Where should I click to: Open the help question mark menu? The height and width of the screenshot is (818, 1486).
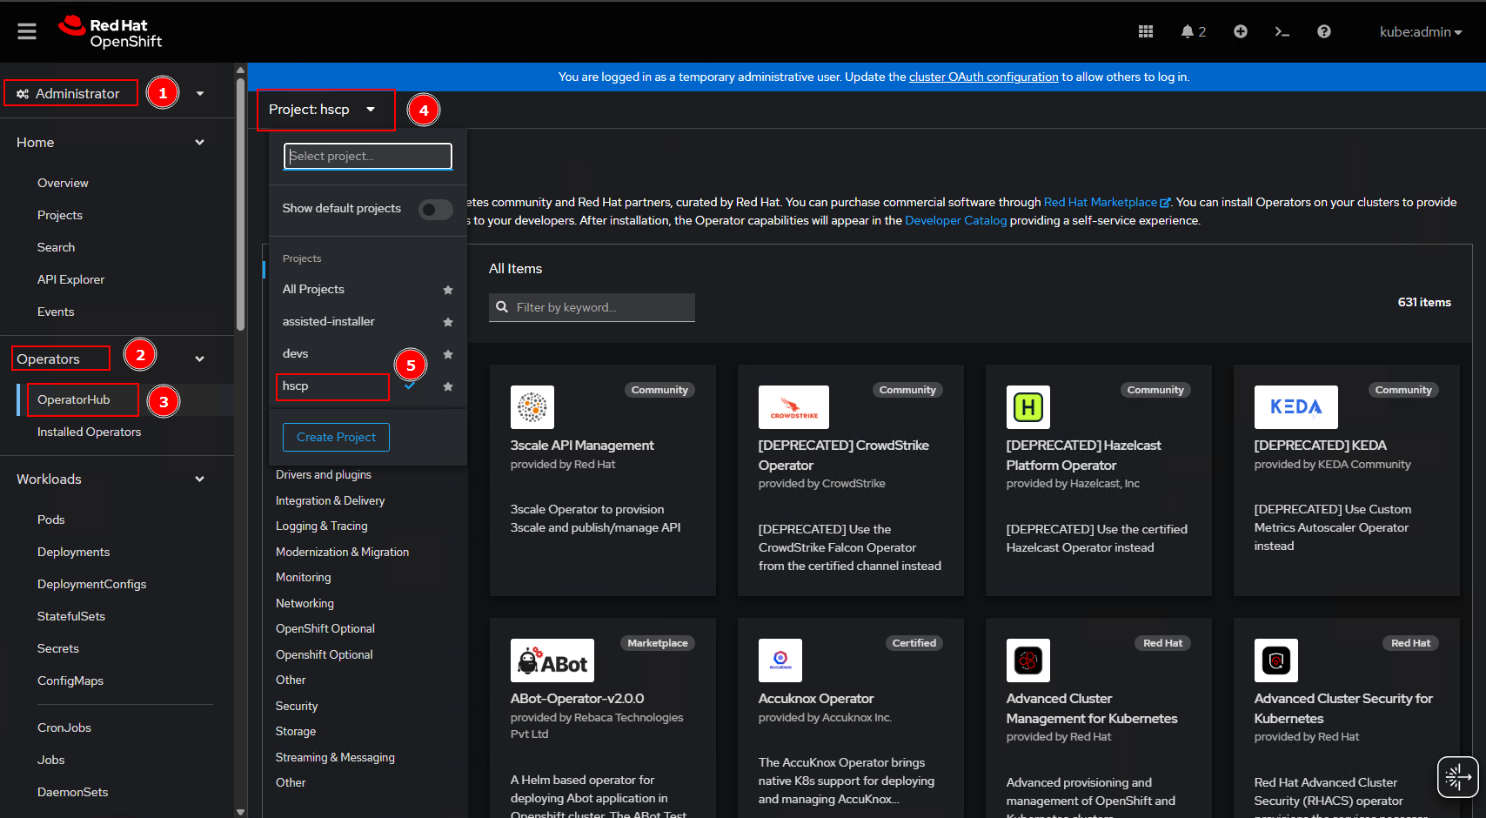pos(1324,31)
